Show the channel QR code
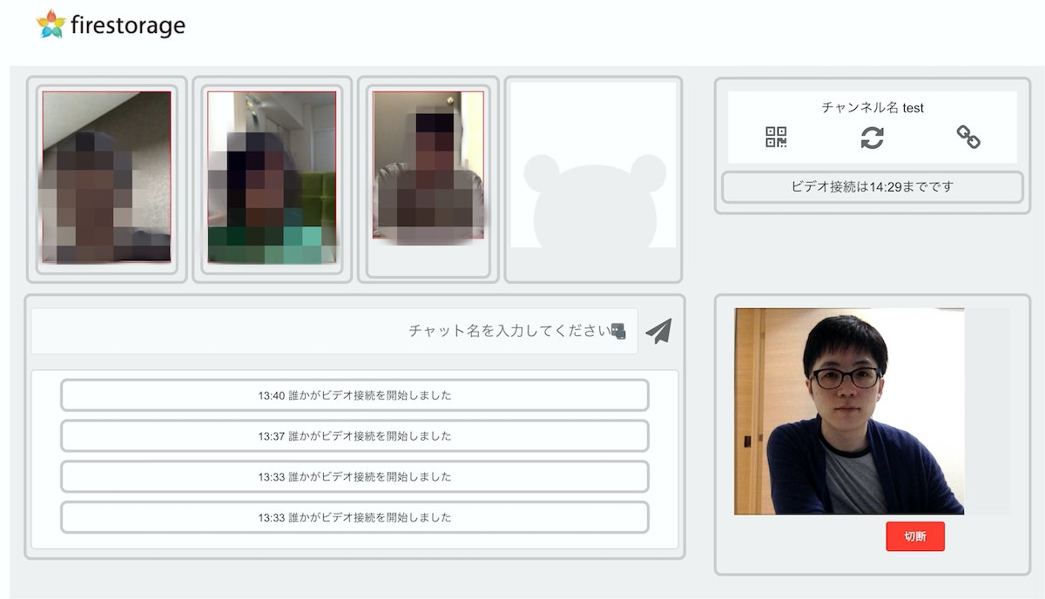This screenshot has height=599, width=1045. point(776,137)
